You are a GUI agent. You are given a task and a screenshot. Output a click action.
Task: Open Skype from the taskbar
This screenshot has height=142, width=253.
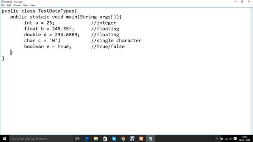(114, 138)
